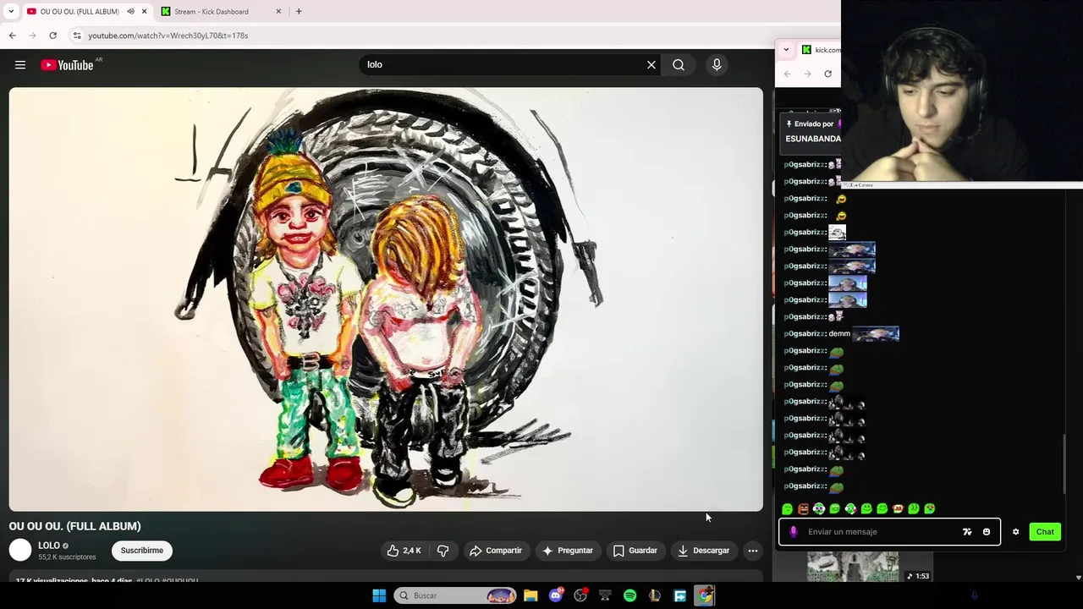
Task: Save video with Guardar button
Action: (x=635, y=551)
